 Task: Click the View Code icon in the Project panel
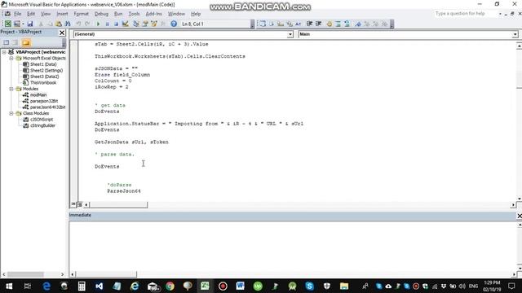7,42
